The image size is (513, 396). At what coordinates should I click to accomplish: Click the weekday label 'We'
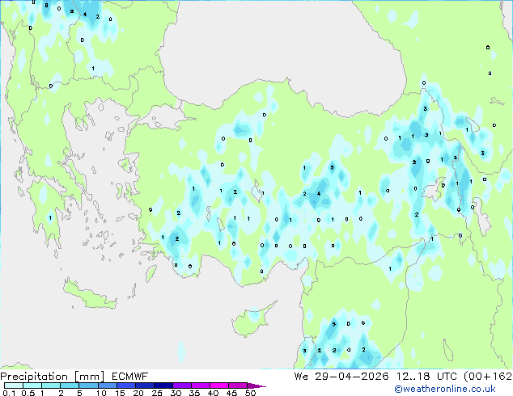pyautogui.click(x=301, y=377)
